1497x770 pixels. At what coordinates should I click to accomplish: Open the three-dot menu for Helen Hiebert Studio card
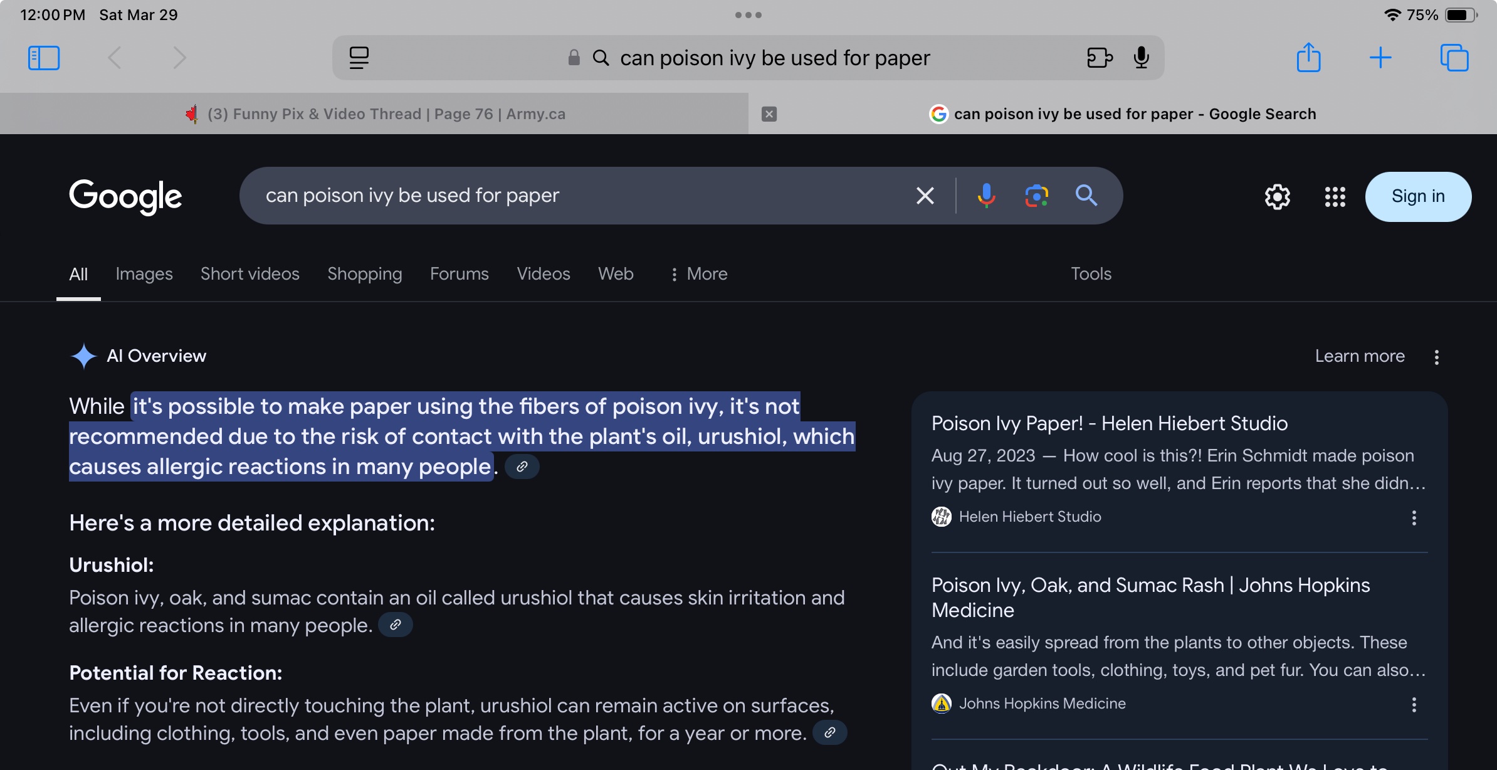[x=1414, y=517]
